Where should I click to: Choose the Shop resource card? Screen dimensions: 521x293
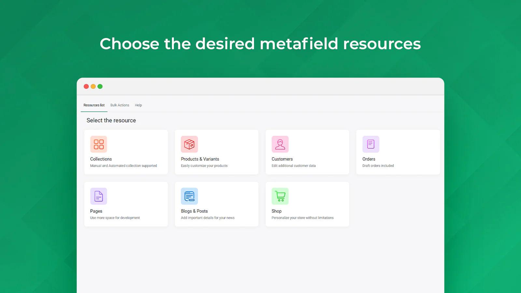[307, 204]
